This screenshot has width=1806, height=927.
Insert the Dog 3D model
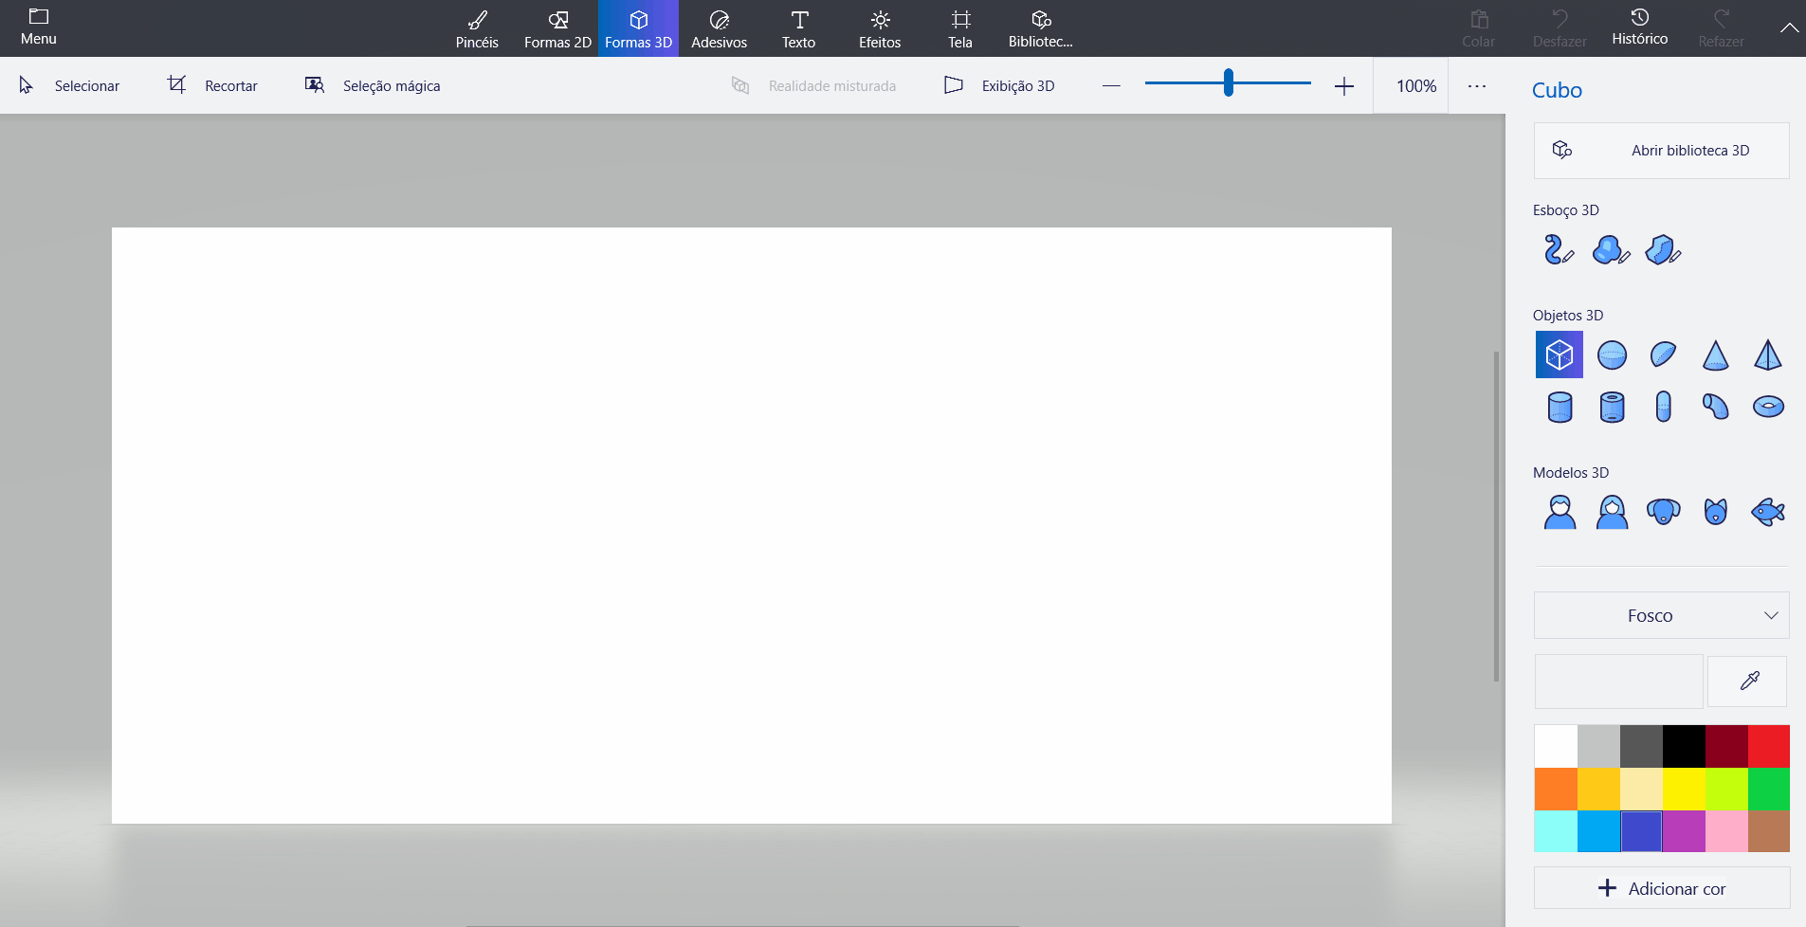pos(1664,512)
